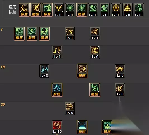Select the kicking leg skill at Lv 1
This screenshot has width=149, height=135.
[x=57, y=52]
